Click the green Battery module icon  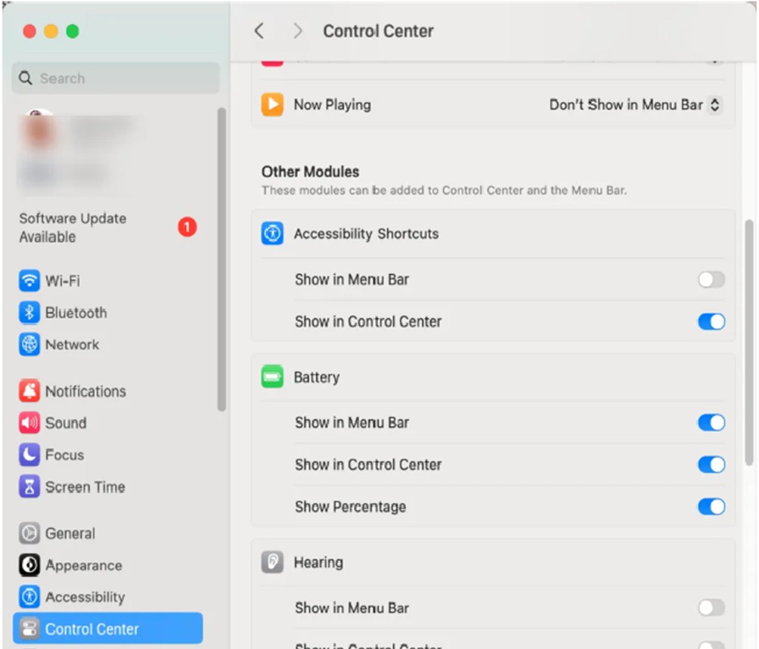[x=271, y=376]
